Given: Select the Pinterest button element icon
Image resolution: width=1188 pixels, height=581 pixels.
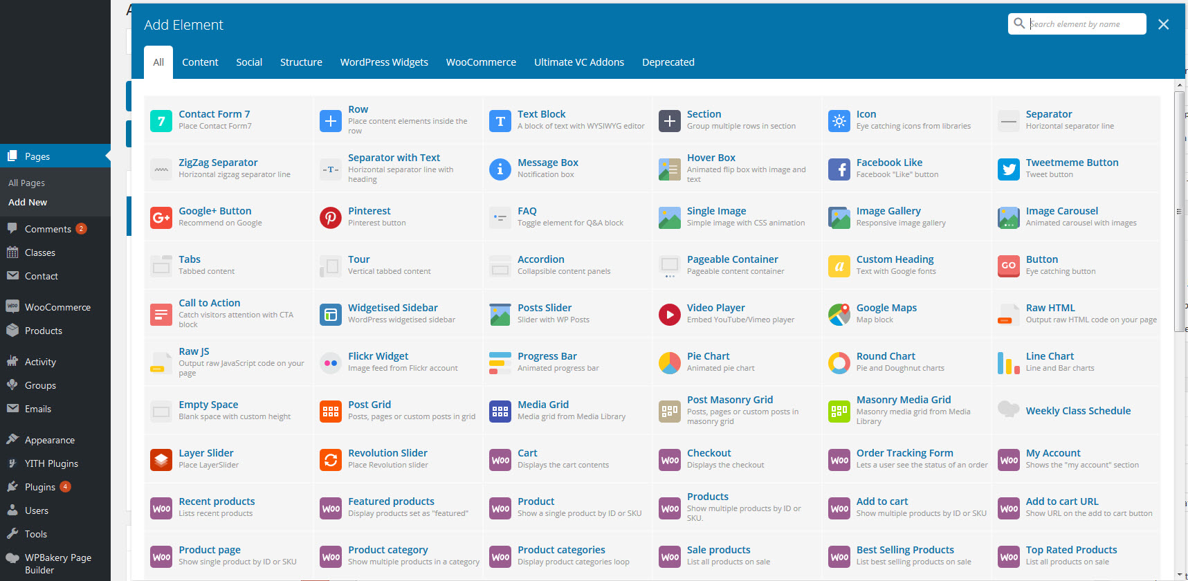Looking at the screenshot, I should click(x=331, y=218).
